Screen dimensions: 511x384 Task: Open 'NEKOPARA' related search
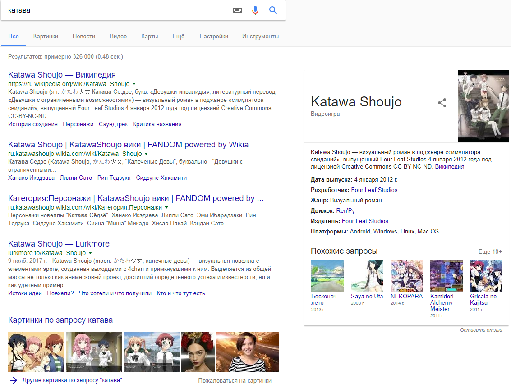tap(406, 297)
